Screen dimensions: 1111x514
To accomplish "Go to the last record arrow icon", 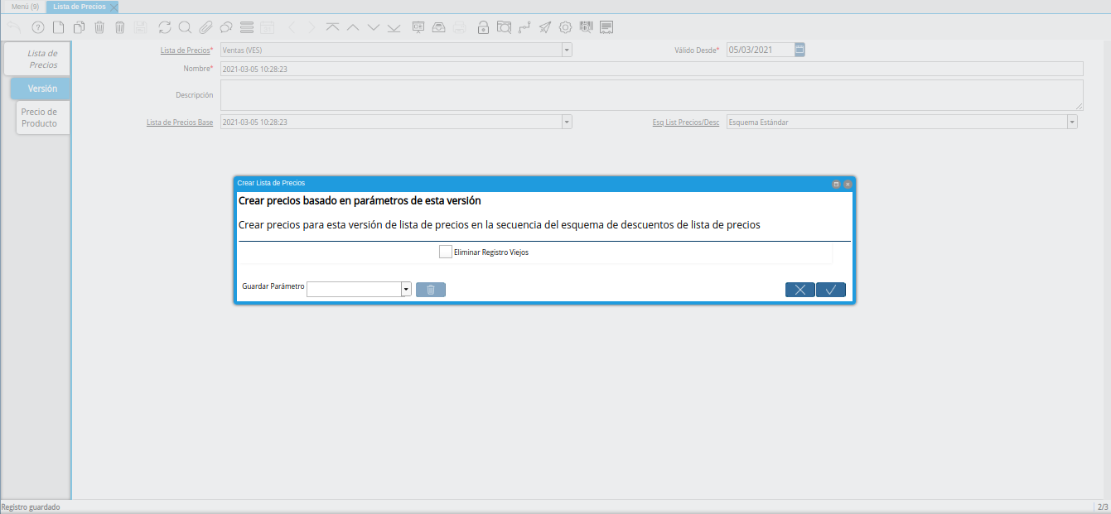I will click(x=394, y=27).
